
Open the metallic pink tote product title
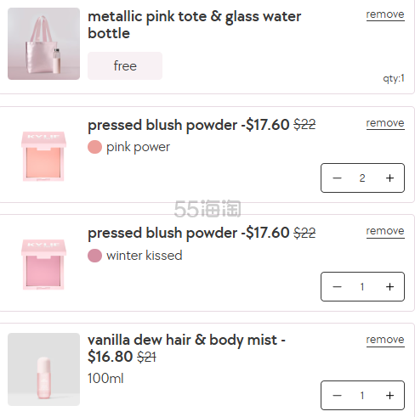(x=195, y=25)
